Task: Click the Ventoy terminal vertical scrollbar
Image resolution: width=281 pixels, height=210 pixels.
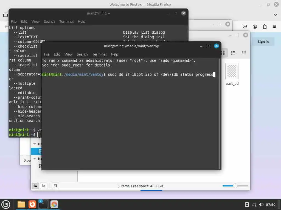Action: pos(219,114)
